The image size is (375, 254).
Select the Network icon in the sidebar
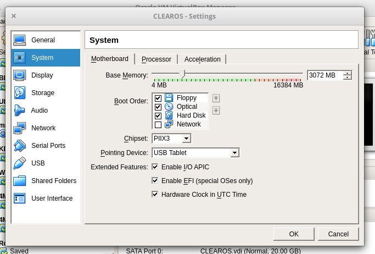[x=20, y=128]
